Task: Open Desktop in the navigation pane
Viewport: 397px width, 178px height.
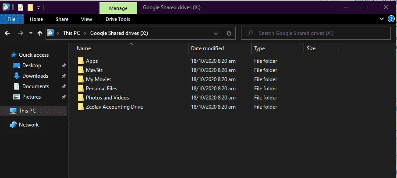Action: [x=32, y=65]
